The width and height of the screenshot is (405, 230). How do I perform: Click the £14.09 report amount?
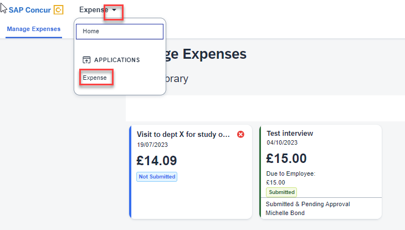(x=157, y=160)
